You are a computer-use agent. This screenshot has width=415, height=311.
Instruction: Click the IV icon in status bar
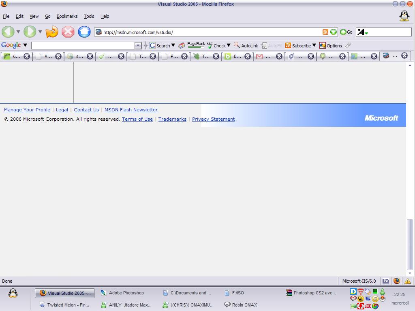coord(386,281)
